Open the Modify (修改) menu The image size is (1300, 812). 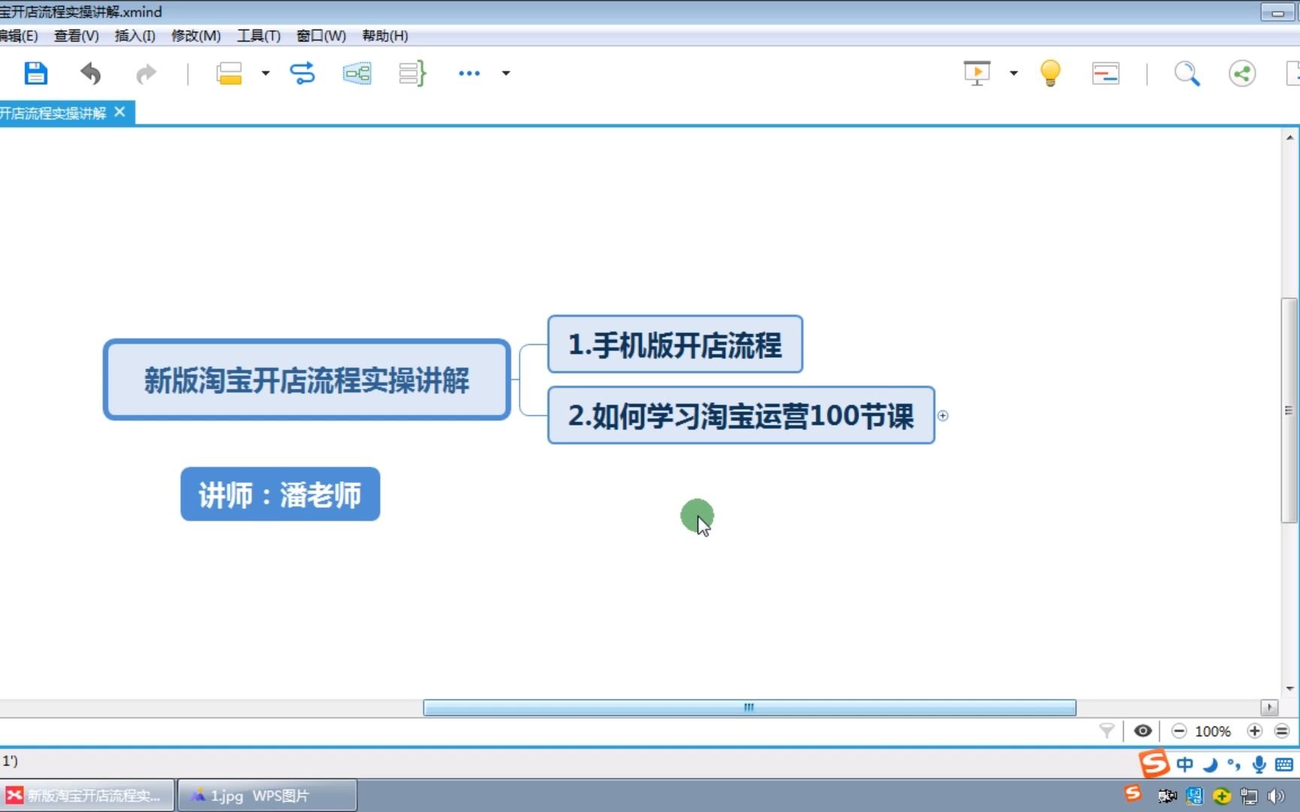(196, 35)
